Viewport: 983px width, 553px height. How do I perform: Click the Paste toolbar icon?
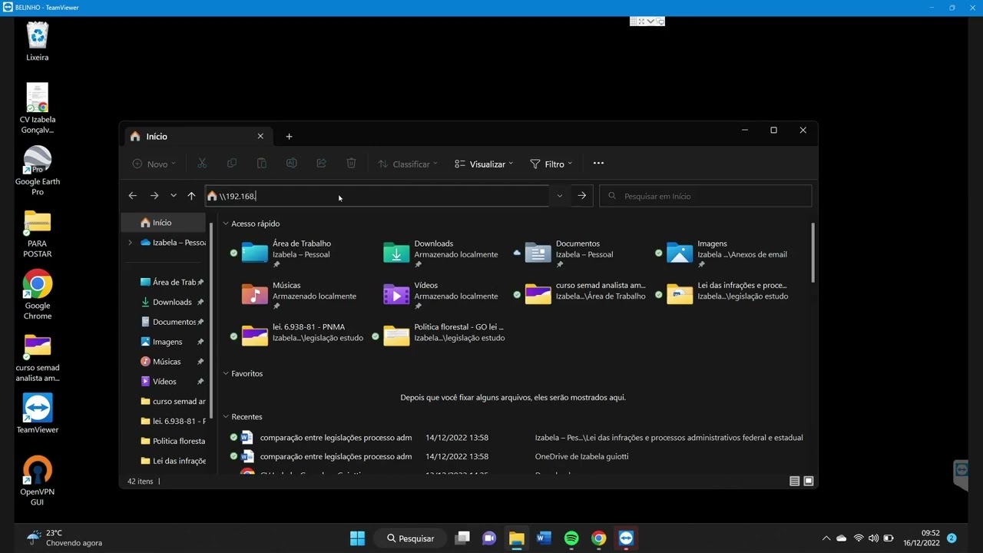(261, 164)
